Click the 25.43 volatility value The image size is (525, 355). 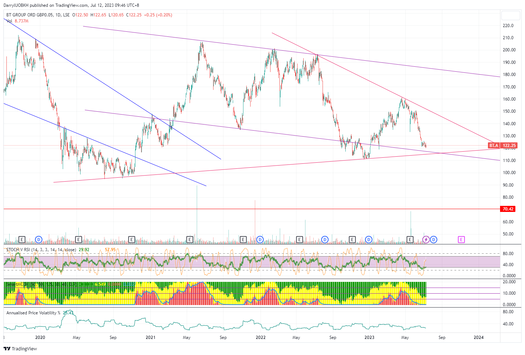pos(68,313)
